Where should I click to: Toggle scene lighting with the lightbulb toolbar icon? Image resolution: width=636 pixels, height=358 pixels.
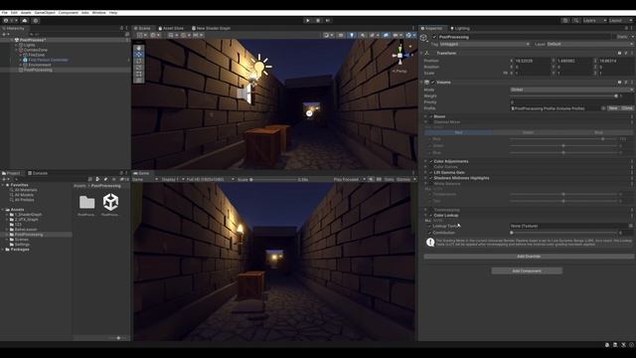click(352, 36)
